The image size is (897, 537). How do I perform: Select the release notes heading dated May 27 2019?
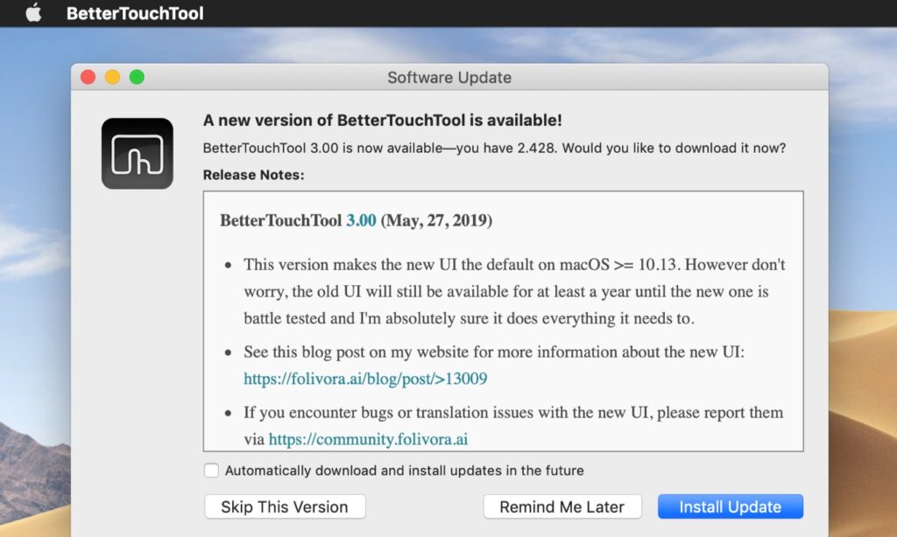pos(355,220)
